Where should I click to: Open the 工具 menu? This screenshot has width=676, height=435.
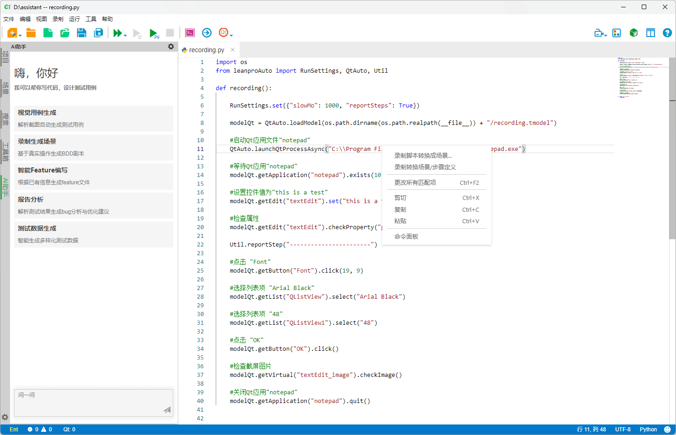[91, 19]
